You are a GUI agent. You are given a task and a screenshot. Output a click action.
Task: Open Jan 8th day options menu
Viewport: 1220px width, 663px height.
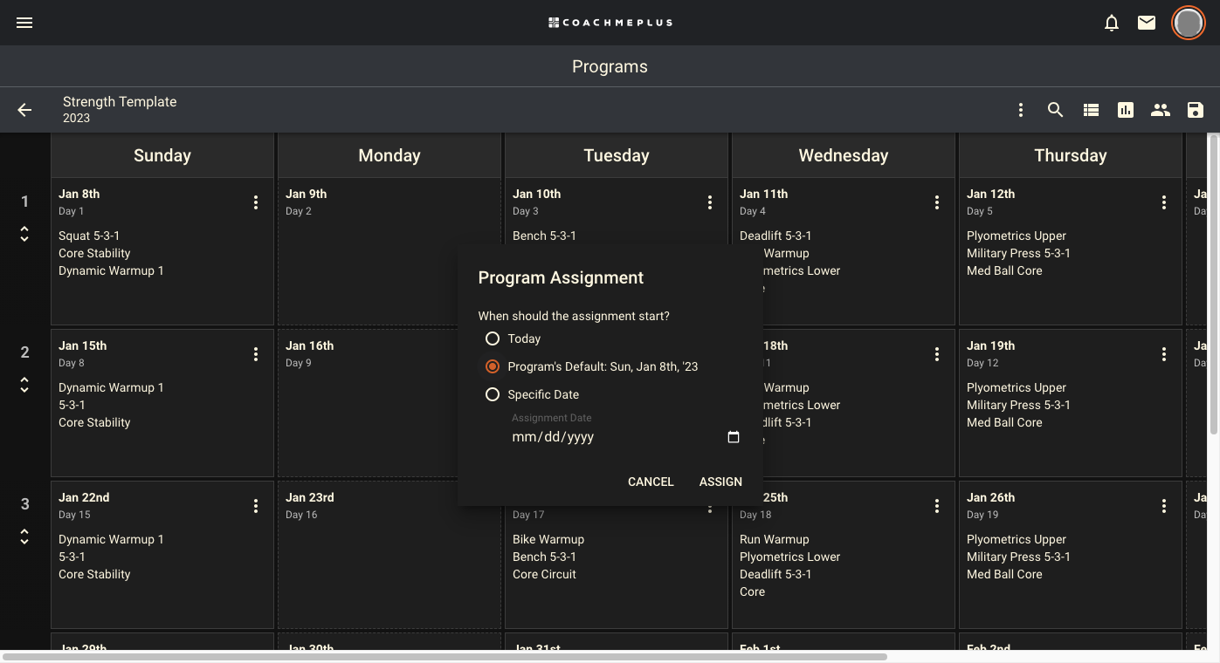pos(256,202)
